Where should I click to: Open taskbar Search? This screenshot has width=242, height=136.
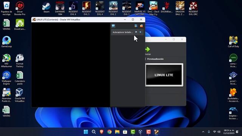(94, 132)
